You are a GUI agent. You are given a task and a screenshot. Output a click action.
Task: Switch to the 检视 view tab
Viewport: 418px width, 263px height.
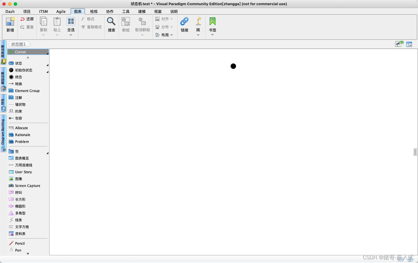(94, 11)
